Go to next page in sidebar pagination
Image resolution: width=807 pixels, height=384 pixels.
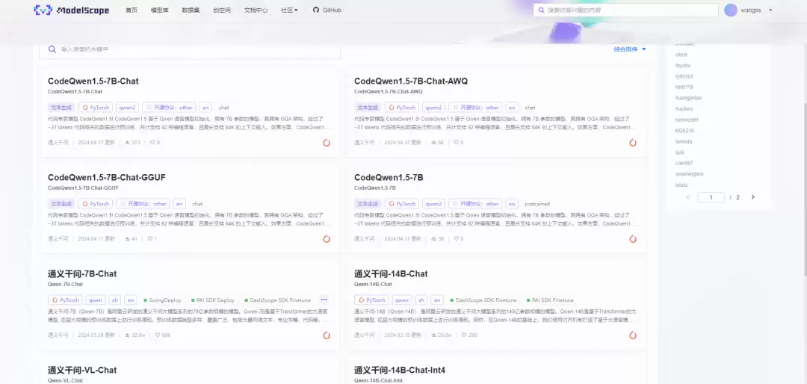[x=753, y=197]
